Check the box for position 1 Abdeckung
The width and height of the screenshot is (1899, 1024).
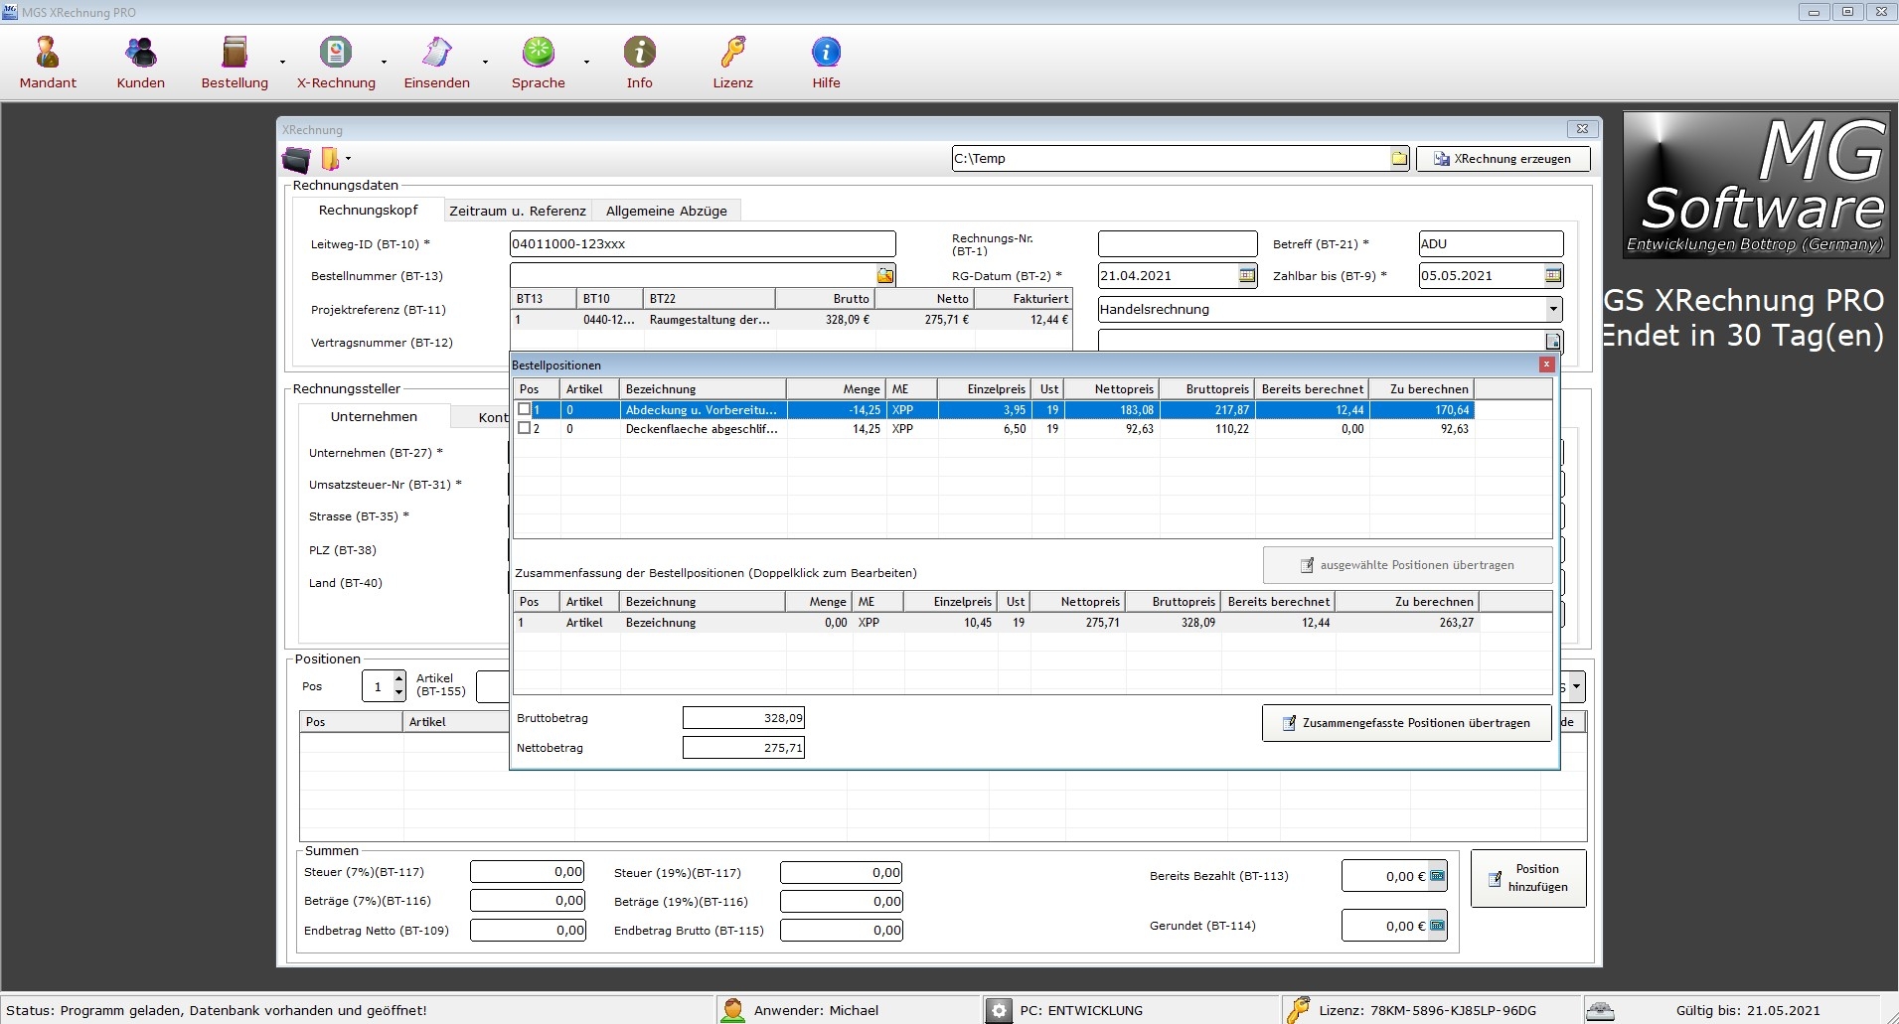tap(525, 409)
